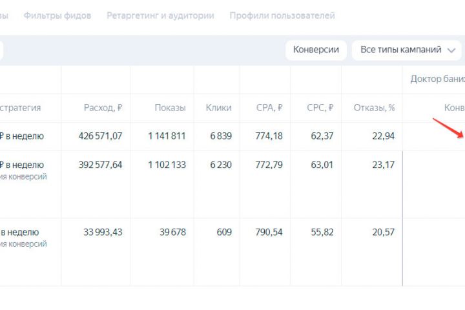Image resolution: width=465 pixels, height=310 pixels.
Task: Sort by the Расход, ₽ column header
Action: coord(103,108)
